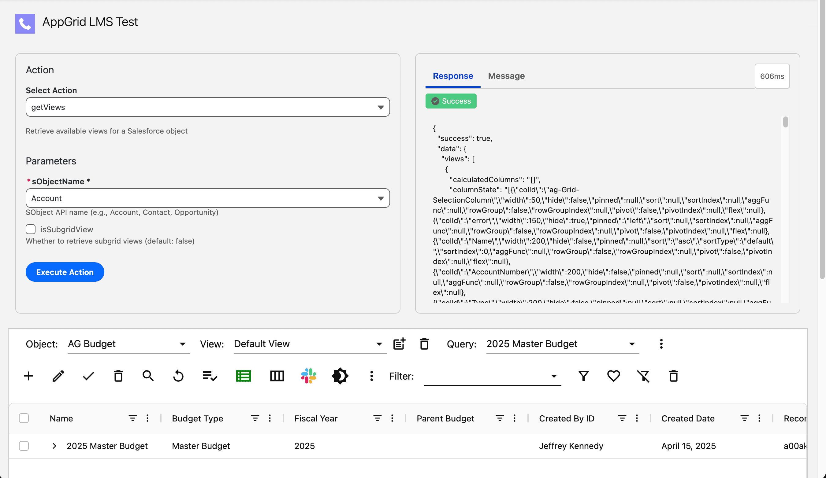
Task: Click the plus icon to add a record
Action: [28, 376]
